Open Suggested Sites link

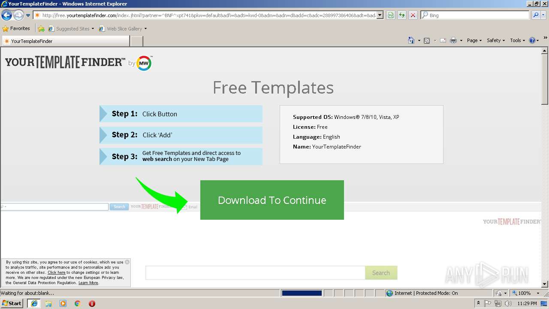71,29
